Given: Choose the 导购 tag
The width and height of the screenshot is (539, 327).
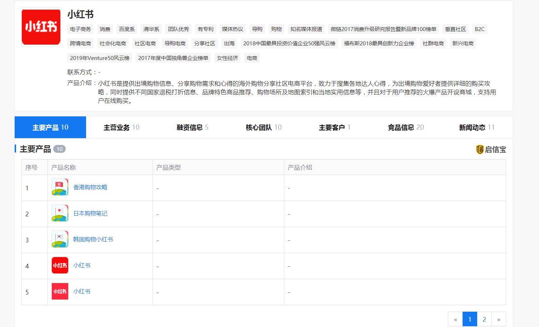Looking at the screenshot, I should pos(257,29).
